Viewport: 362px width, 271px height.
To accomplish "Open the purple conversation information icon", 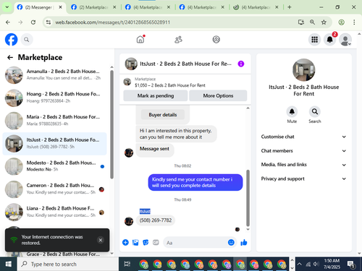I will [241, 64].
